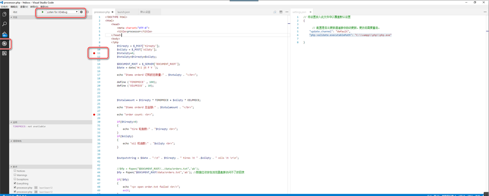Collapse the Breakpoints section

coord(51,166)
